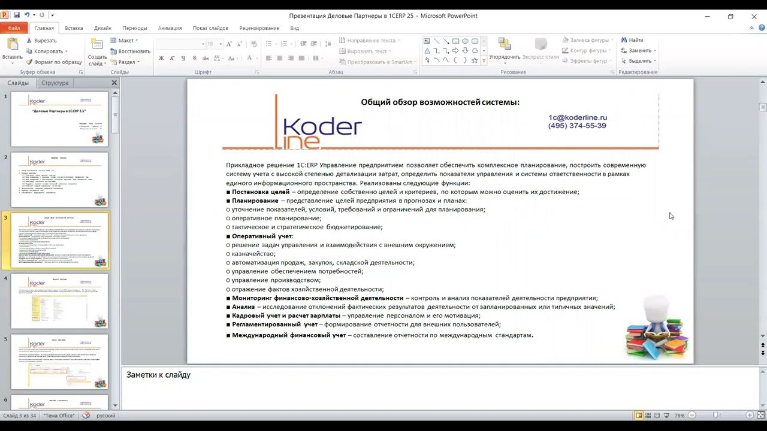Click Find (Найти) in editing group
Viewport: 767px width, 431px height.
click(x=632, y=40)
